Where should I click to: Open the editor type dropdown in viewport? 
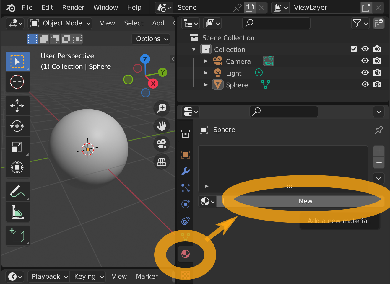click(15, 23)
